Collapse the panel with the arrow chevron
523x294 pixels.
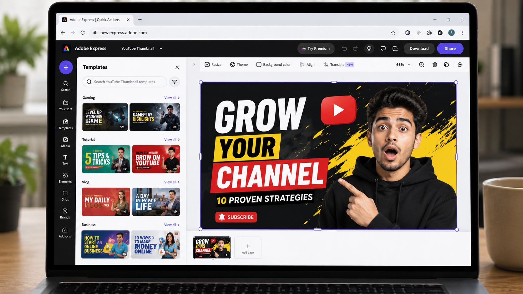pos(194,65)
